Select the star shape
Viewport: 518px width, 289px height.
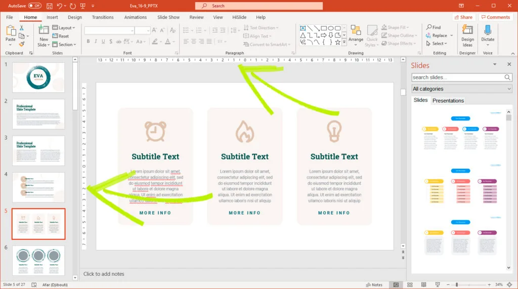click(x=337, y=43)
